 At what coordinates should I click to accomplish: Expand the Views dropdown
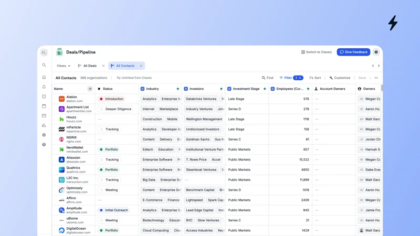click(64, 66)
